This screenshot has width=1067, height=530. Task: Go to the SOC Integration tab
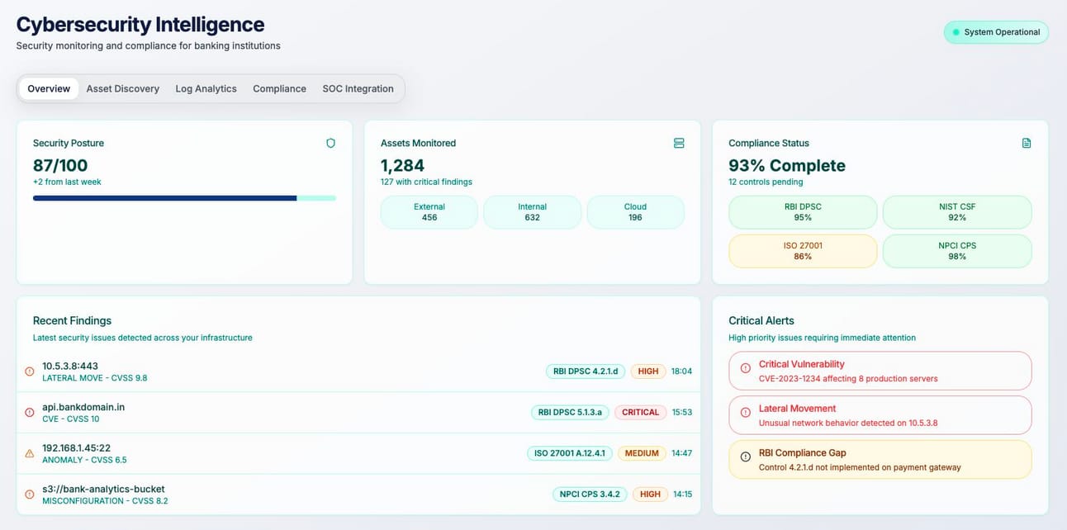click(358, 89)
